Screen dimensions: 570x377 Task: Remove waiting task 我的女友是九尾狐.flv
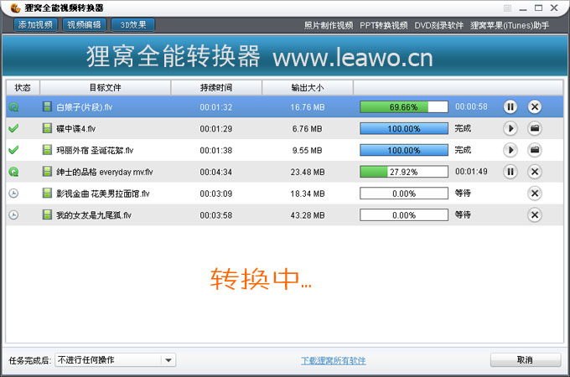point(535,214)
